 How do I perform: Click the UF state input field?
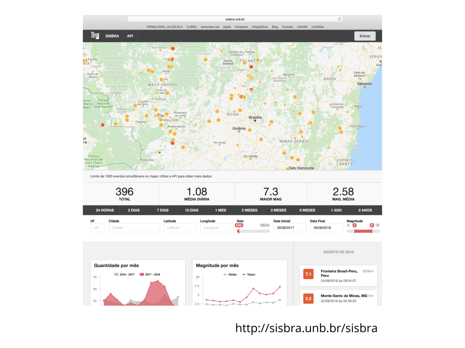point(98,228)
